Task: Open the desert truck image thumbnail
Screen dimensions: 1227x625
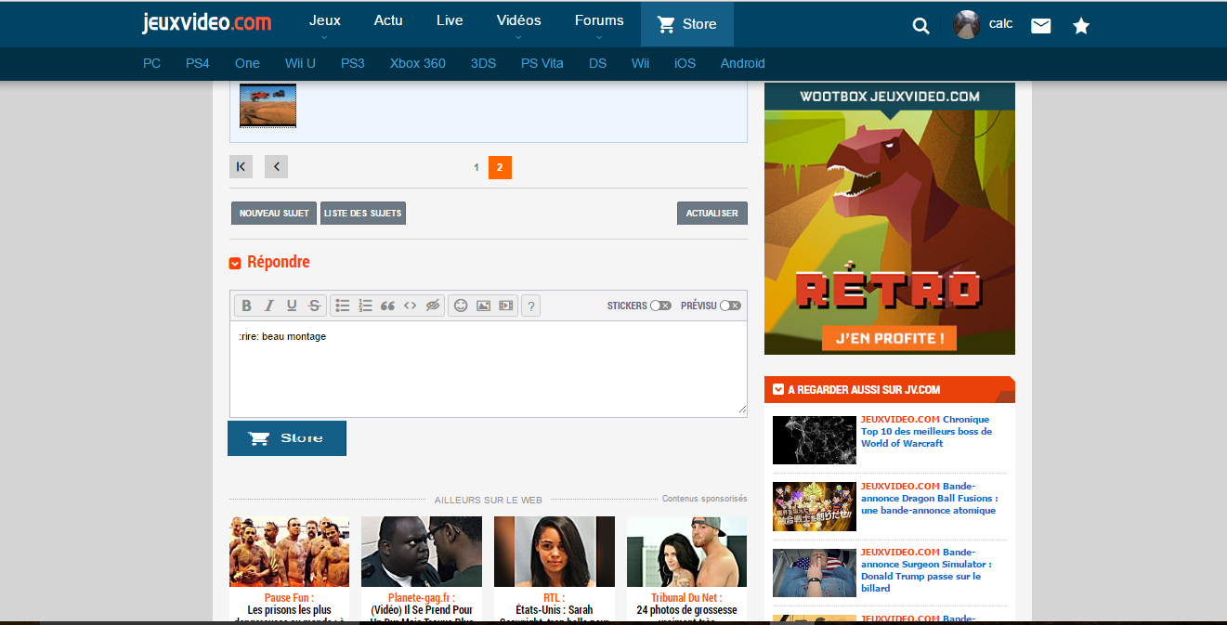Action: [268, 105]
